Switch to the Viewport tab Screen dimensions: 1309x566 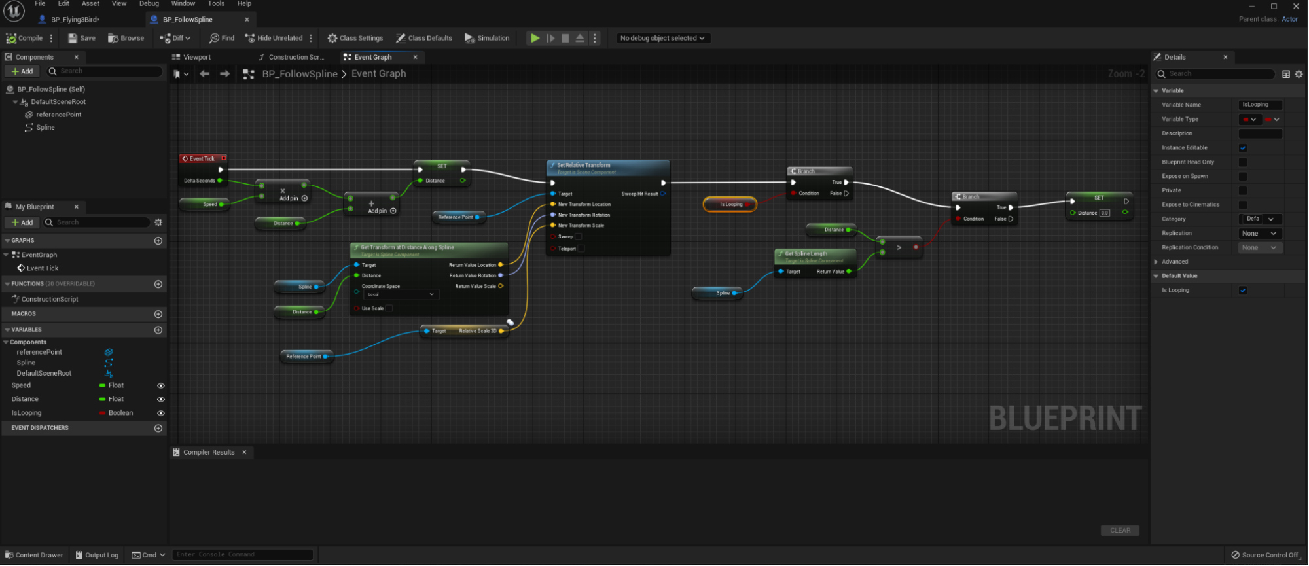click(x=191, y=58)
